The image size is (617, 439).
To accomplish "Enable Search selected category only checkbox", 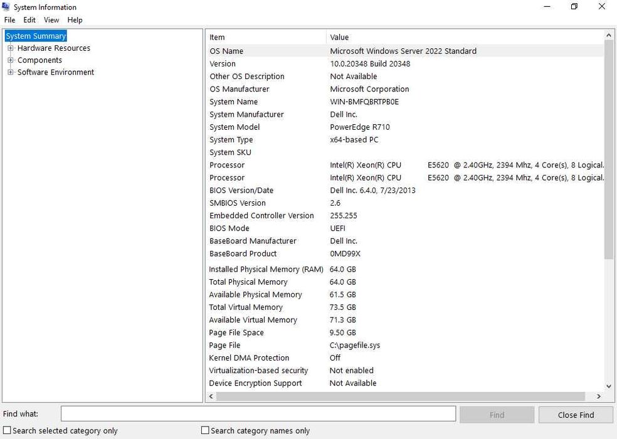I will [x=7, y=430].
